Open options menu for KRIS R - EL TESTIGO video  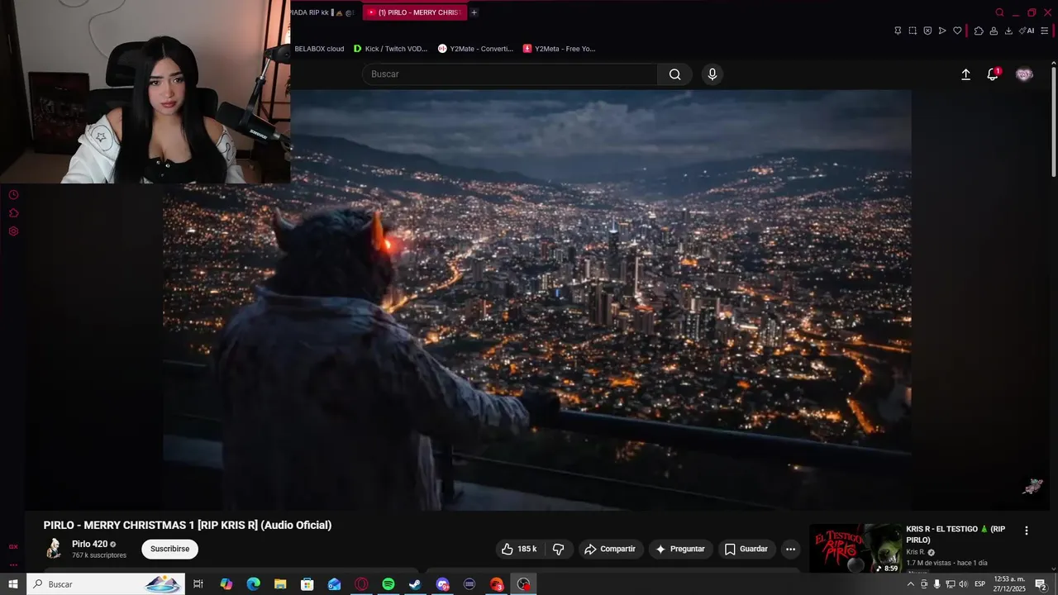[1027, 531]
